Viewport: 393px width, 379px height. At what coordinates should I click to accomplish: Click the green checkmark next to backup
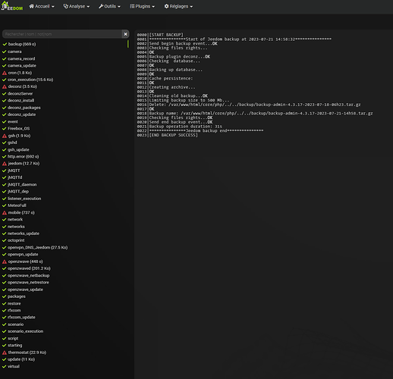[5, 44]
